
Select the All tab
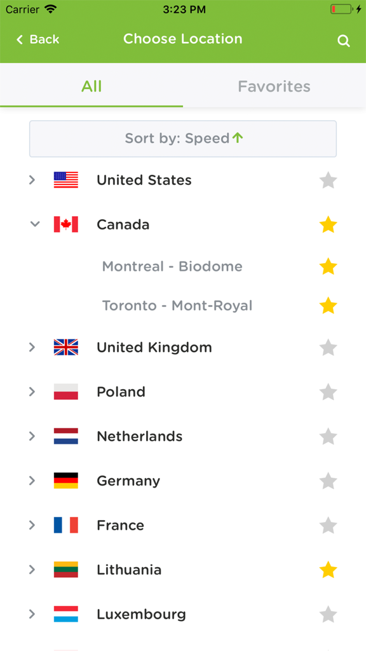pos(91,86)
